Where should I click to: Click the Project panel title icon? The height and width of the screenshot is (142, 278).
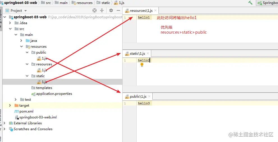tap(7, 11)
